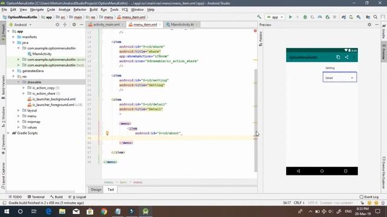Open the Event Log
The width and height of the screenshot is (387, 217).
369,197
